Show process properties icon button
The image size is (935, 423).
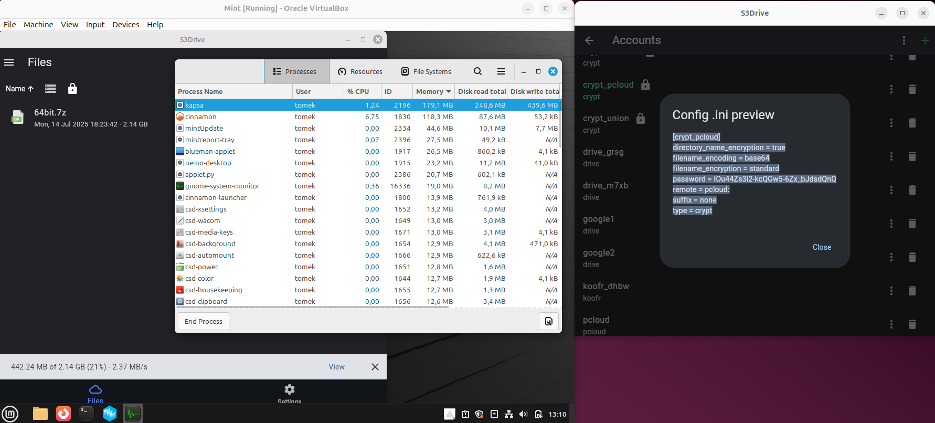549,321
